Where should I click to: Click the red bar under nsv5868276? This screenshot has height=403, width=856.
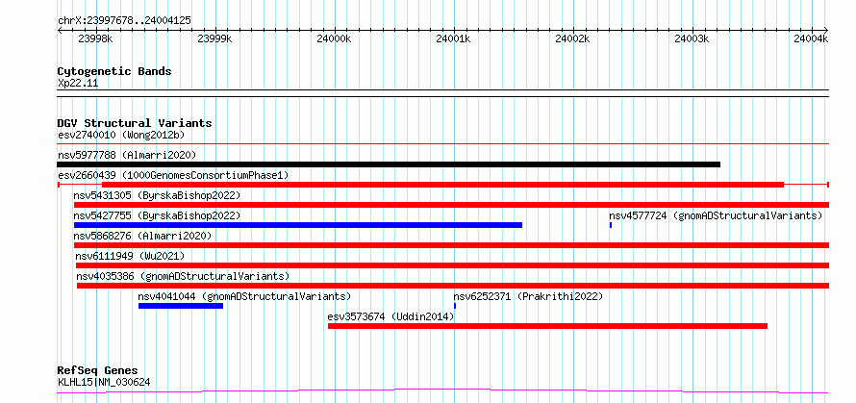click(x=451, y=245)
